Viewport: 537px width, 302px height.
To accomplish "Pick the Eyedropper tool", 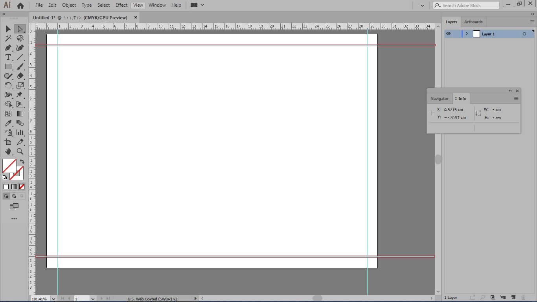I will click(x=8, y=123).
